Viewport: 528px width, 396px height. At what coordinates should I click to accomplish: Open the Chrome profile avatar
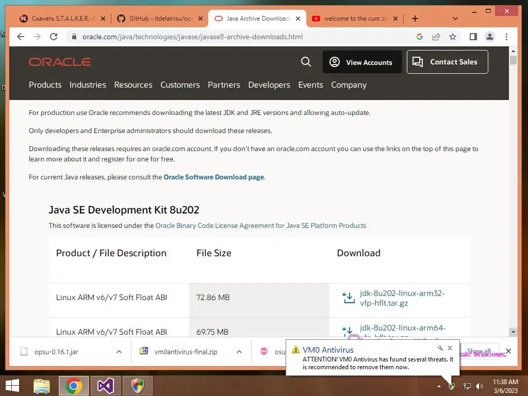tap(490, 37)
